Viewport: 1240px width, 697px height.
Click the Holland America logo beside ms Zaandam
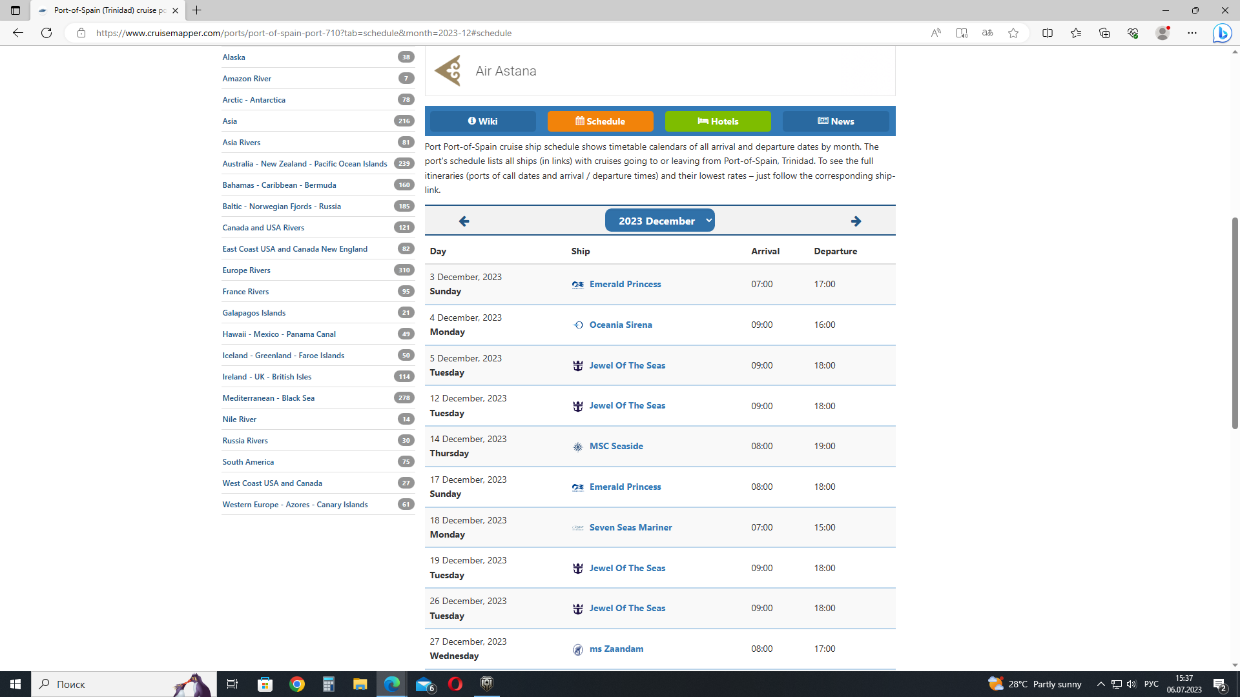click(x=577, y=649)
